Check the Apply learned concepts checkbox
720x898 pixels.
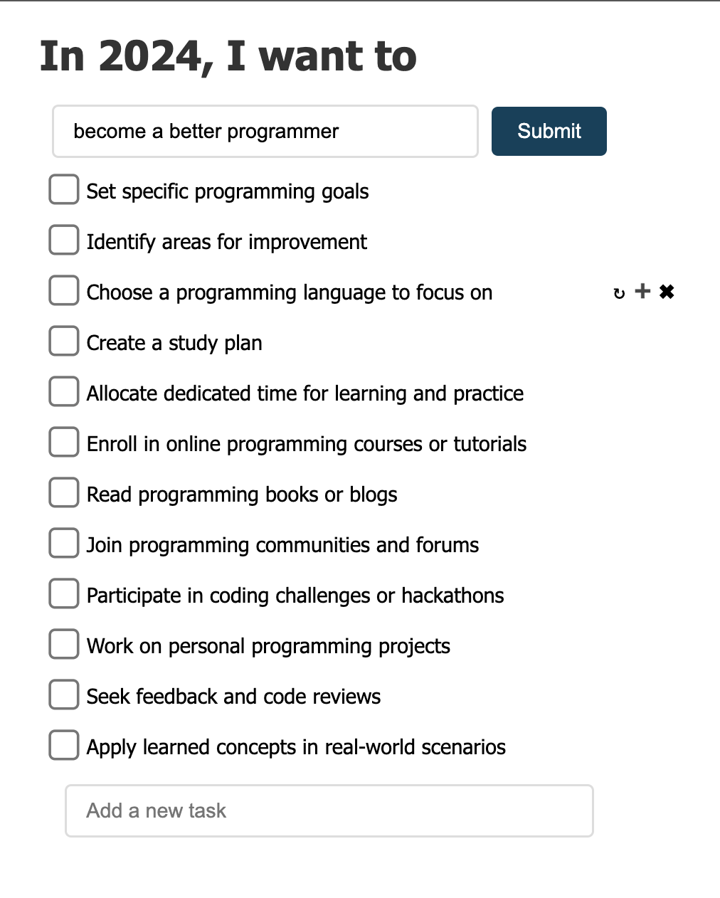tap(63, 745)
